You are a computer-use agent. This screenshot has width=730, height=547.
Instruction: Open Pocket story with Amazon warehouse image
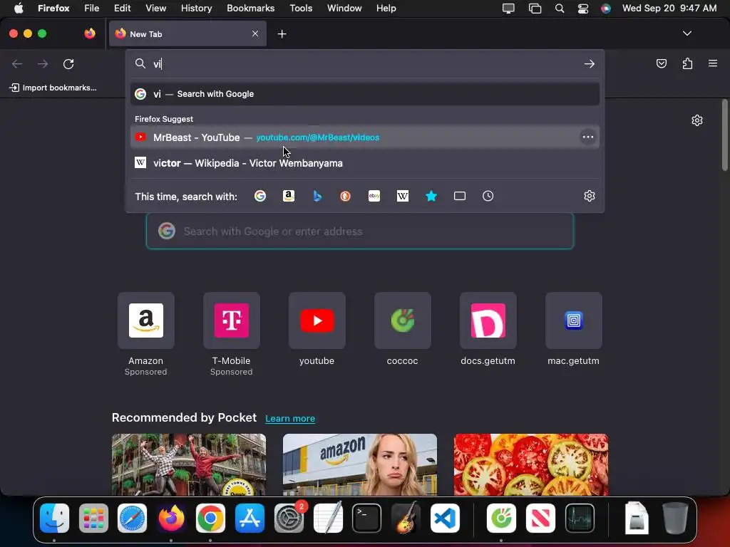tap(360, 464)
